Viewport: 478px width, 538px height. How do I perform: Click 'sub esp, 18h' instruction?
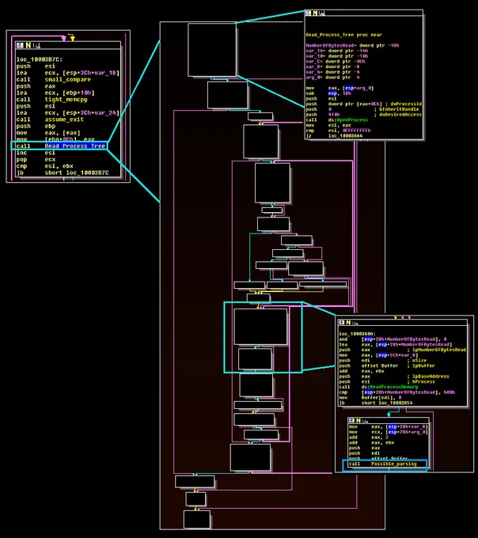click(x=328, y=93)
